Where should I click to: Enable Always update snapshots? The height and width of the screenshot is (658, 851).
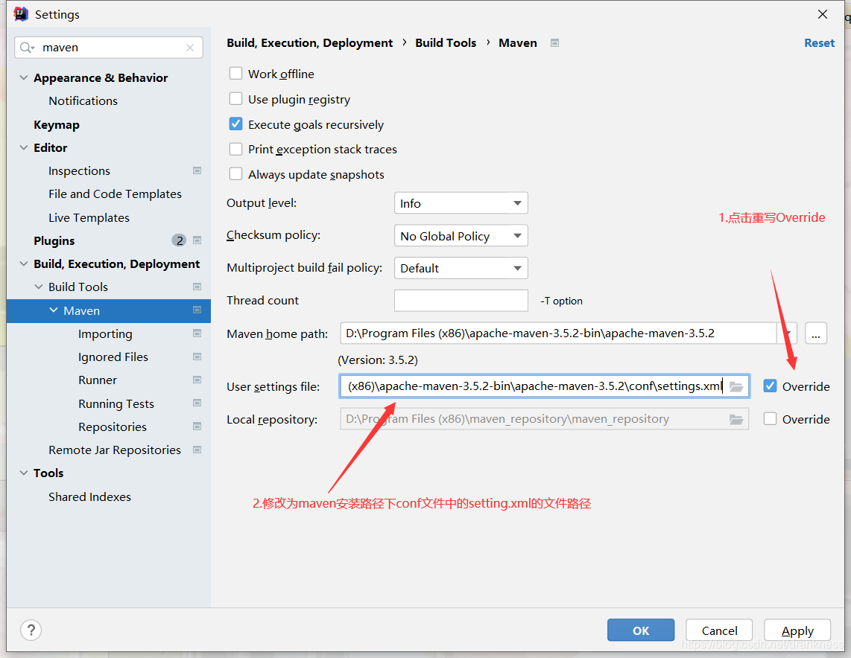(235, 174)
